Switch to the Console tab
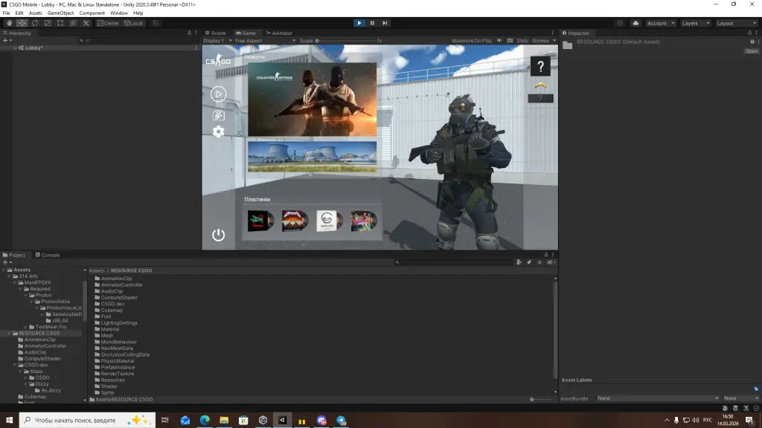 pyautogui.click(x=49, y=255)
